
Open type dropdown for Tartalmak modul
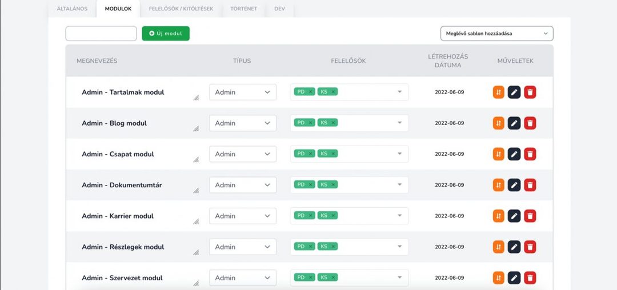click(243, 92)
